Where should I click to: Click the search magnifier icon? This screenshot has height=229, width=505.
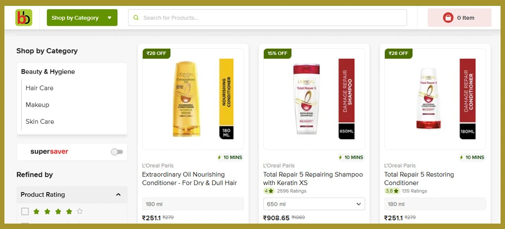click(136, 18)
